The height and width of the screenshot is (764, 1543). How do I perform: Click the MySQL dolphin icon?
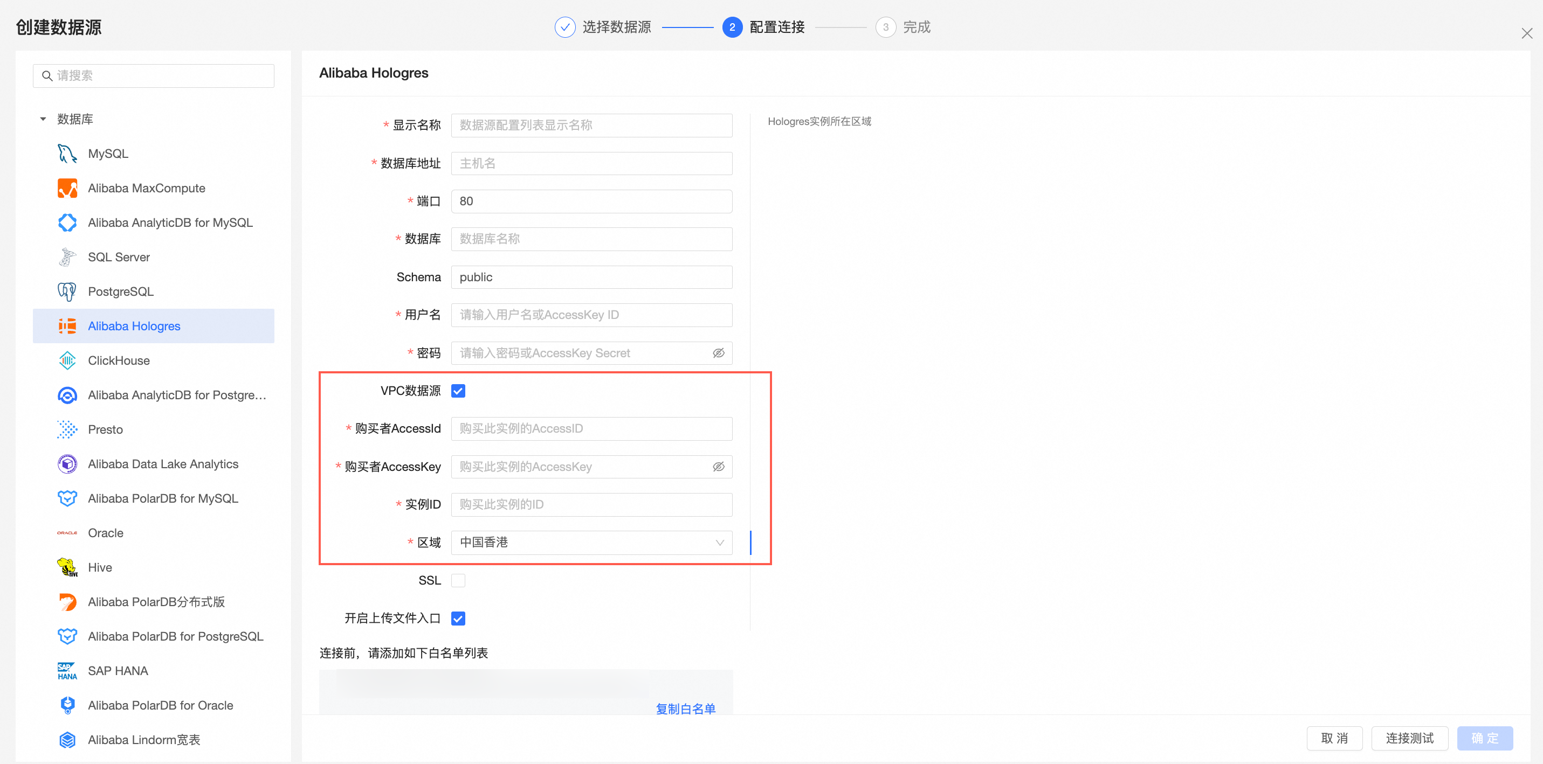click(67, 153)
